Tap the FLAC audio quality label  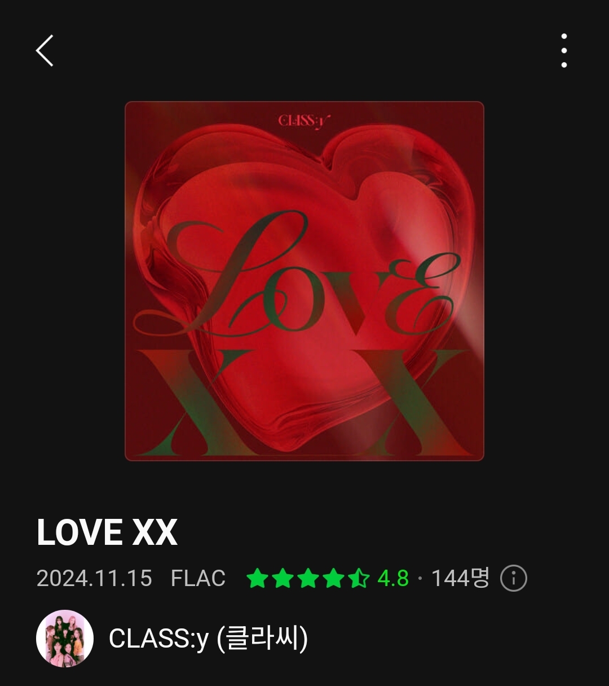tap(198, 579)
